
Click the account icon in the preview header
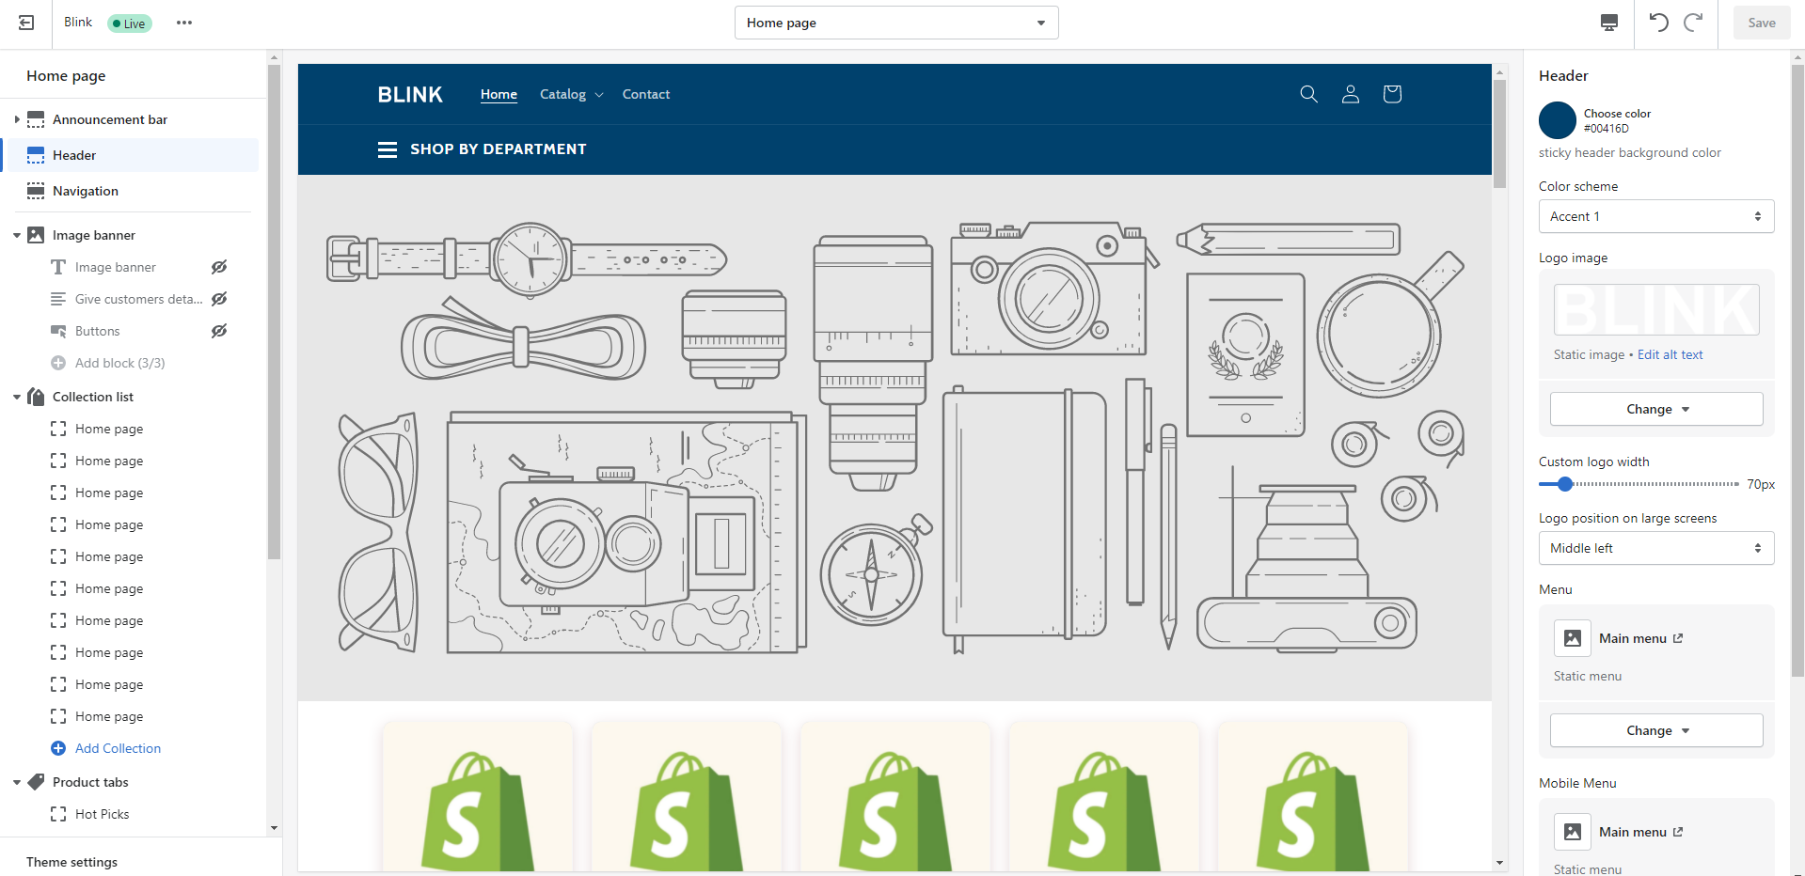[1350, 94]
